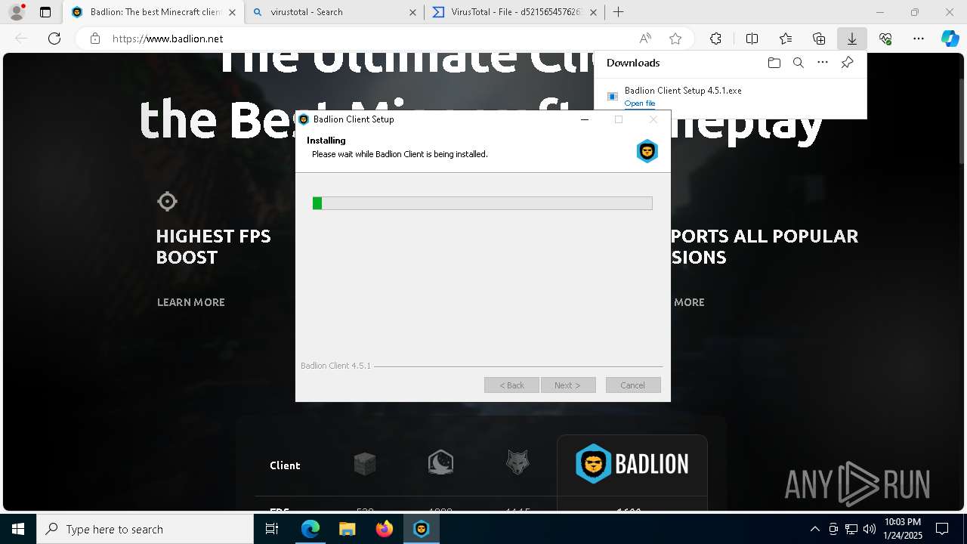Open the Favorites list icon
The height and width of the screenshot is (544, 967).
[786, 39]
